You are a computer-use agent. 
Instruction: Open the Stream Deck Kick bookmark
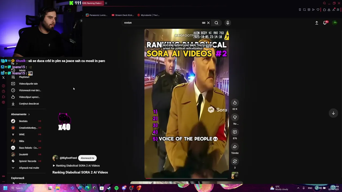(123, 15)
